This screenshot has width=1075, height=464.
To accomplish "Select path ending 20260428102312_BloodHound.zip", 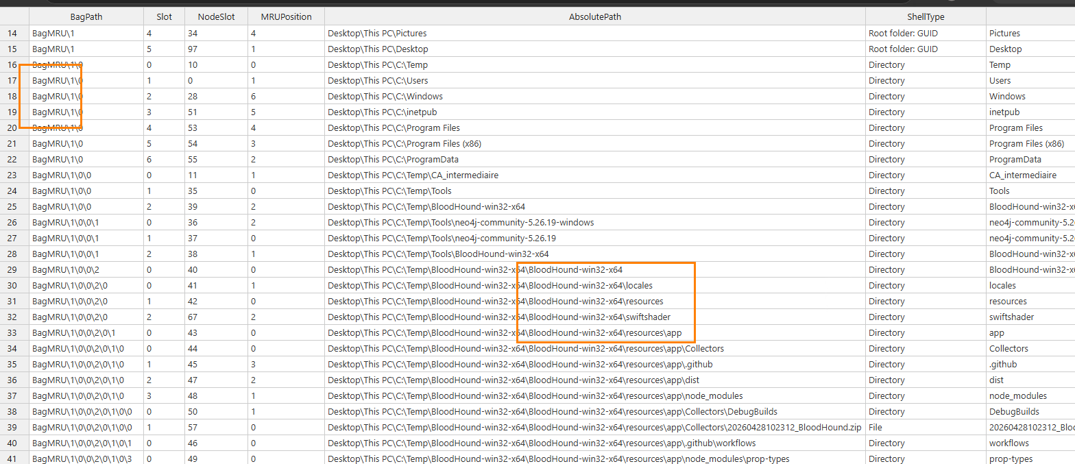I will pyautogui.click(x=595, y=427).
